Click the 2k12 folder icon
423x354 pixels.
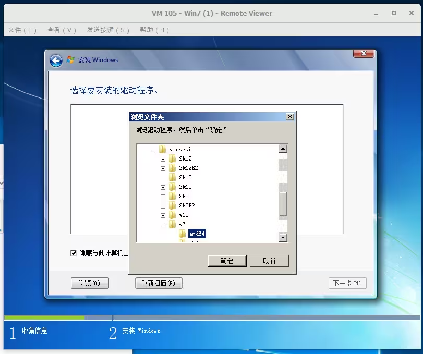pos(173,158)
